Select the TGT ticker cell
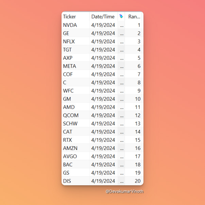205x205 pixels. (x=75, y=50)
